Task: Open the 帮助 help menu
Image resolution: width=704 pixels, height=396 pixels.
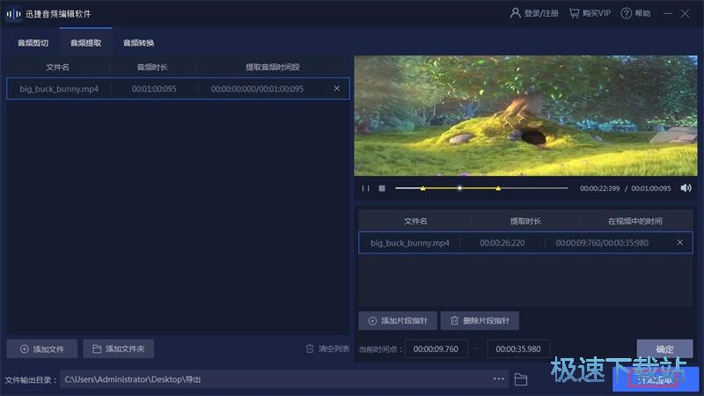Action: pyautogui.click(x=635, y=13)
